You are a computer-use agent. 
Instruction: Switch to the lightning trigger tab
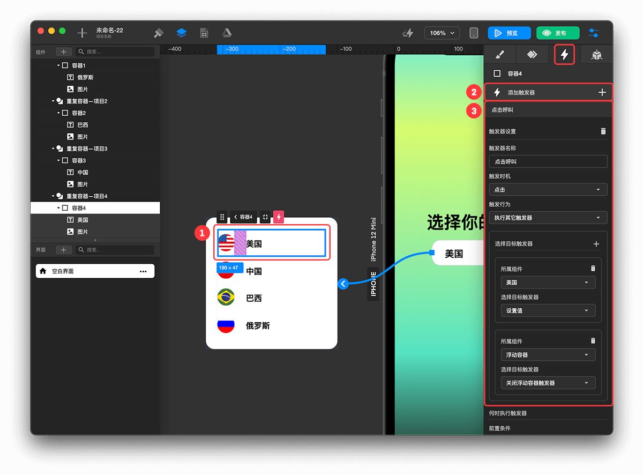(564, 55)
